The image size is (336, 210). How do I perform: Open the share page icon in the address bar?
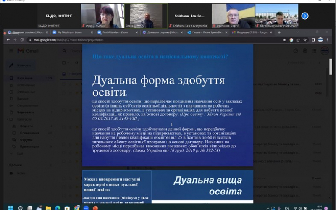pyautogui.click(x=298, y=40)
